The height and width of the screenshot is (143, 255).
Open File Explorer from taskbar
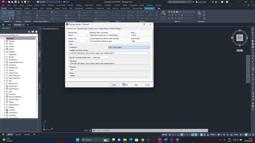tap(125, 140)
